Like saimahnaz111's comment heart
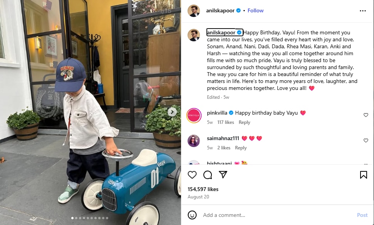 [x=366, y=140]
